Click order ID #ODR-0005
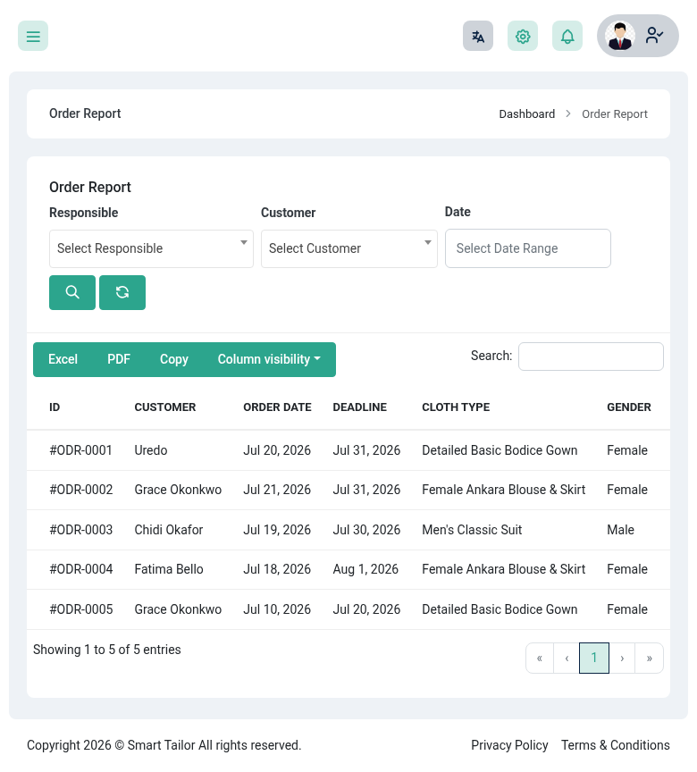This screenshot has width=697, height=772. [80, 609]
